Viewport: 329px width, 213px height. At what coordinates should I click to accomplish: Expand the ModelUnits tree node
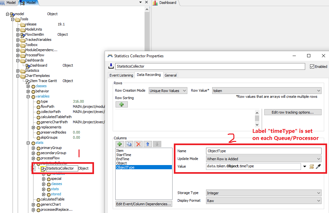point(18,30)
